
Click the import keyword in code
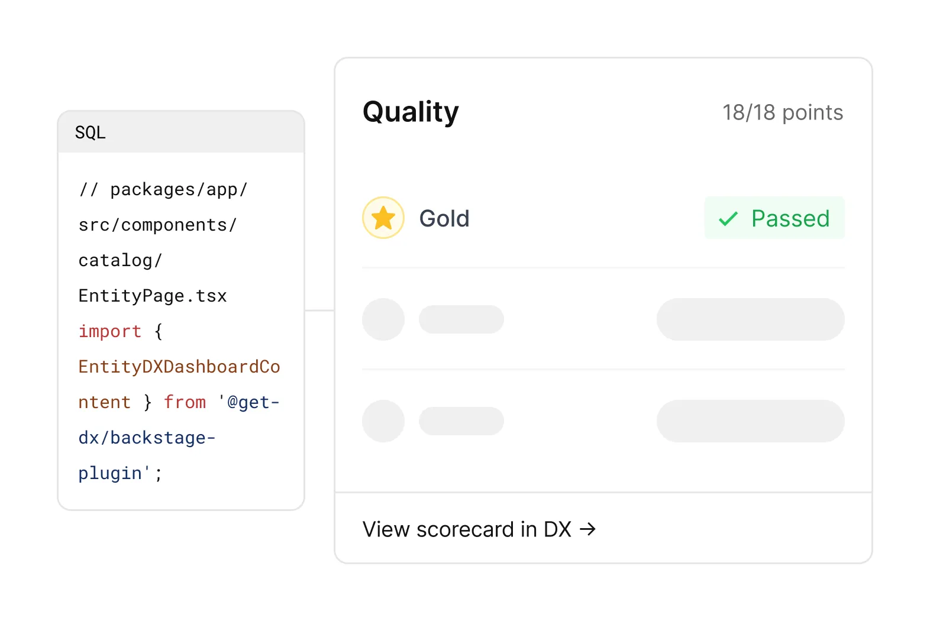(x=110, y=331)
